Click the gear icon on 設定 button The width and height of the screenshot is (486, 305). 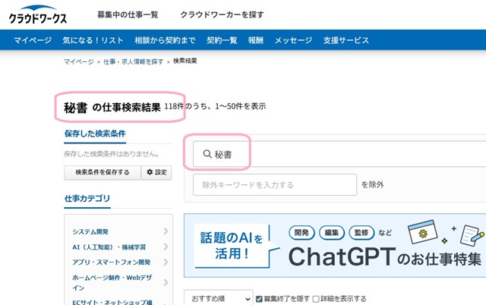click(x=150, y=172)
